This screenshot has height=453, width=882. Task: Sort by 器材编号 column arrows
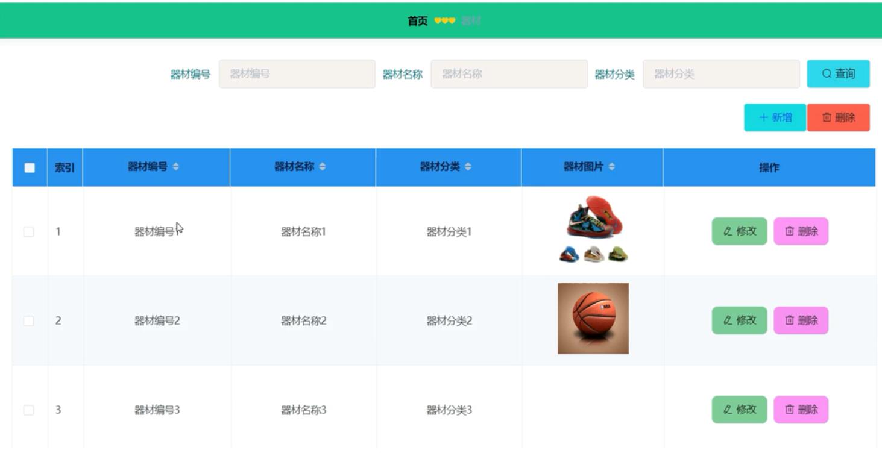coord(175,167)
